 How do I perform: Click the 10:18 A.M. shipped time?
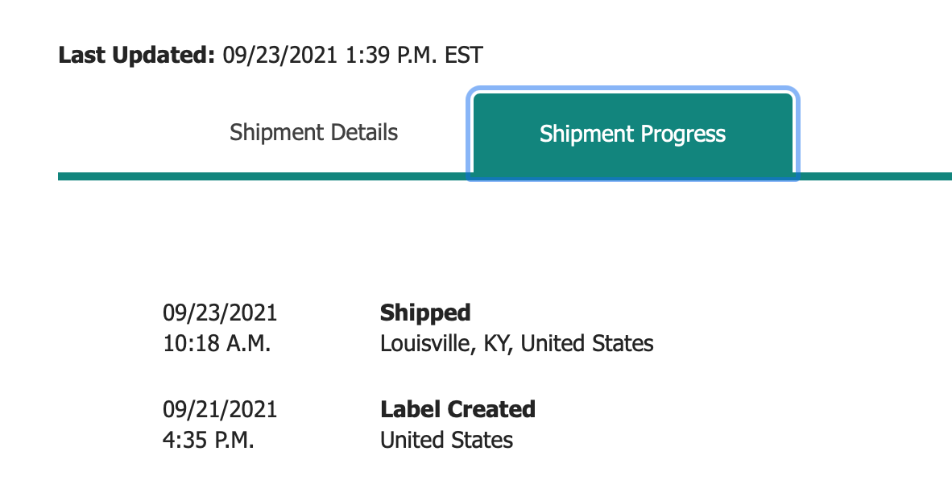coord(217,344)
